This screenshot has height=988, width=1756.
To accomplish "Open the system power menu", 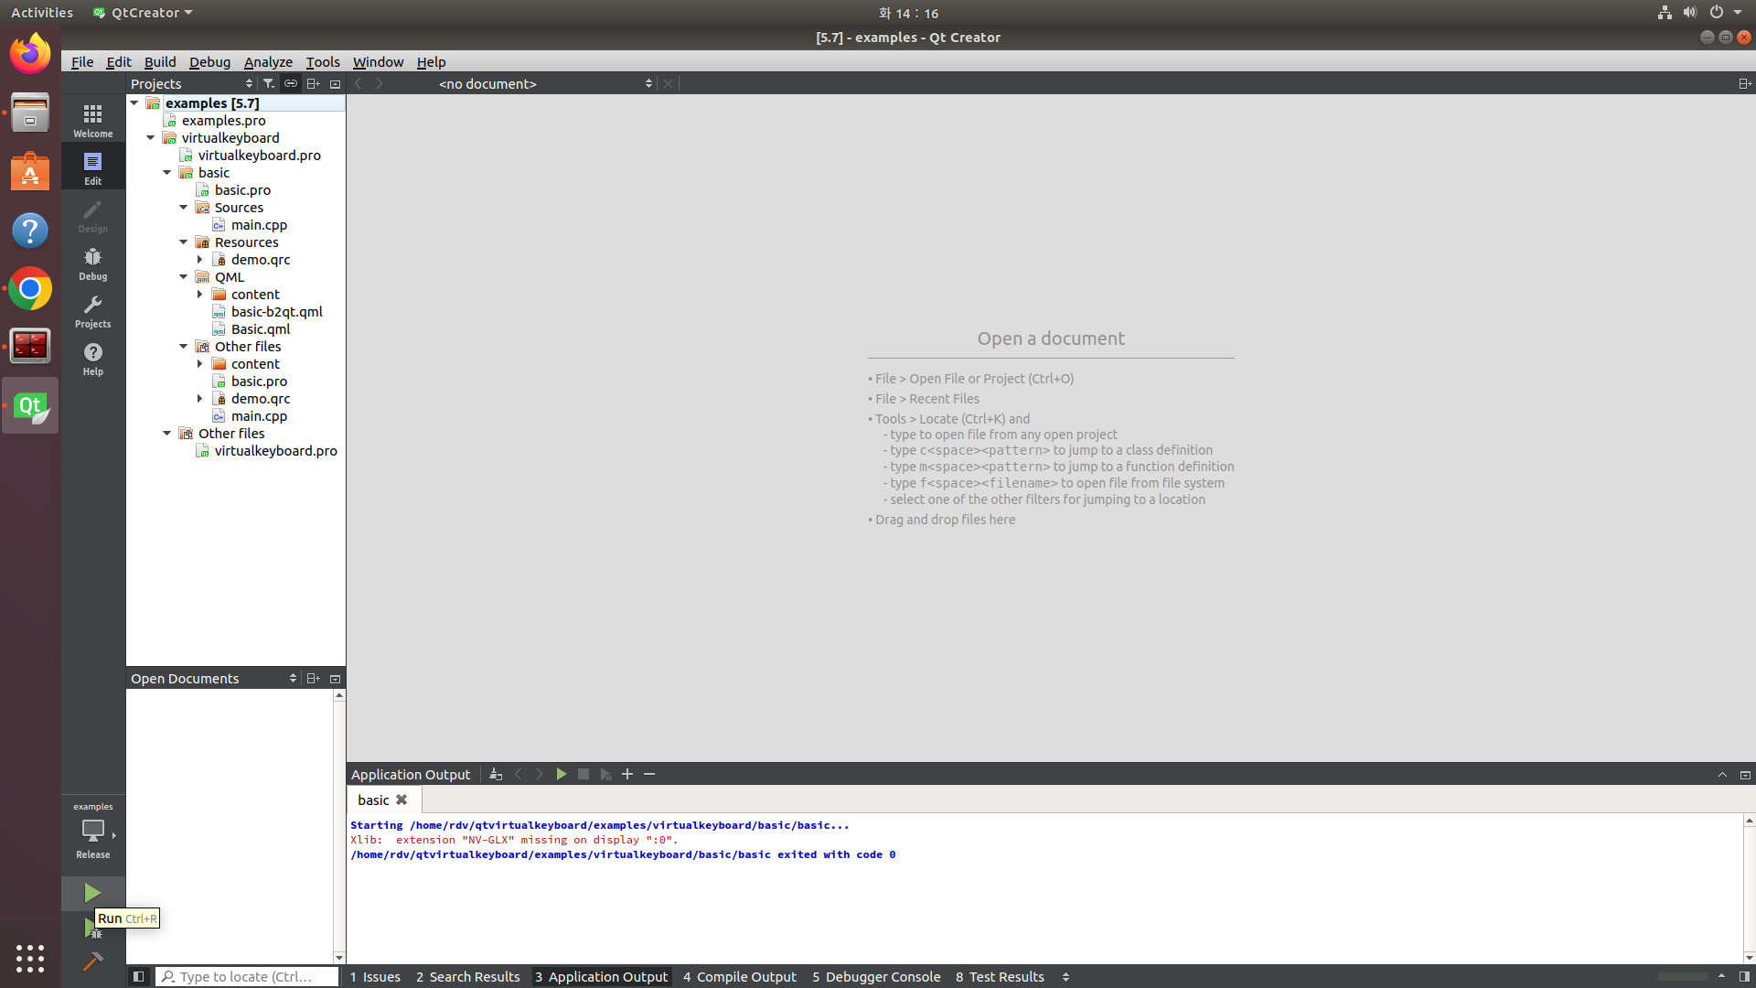I will 1724,13.
